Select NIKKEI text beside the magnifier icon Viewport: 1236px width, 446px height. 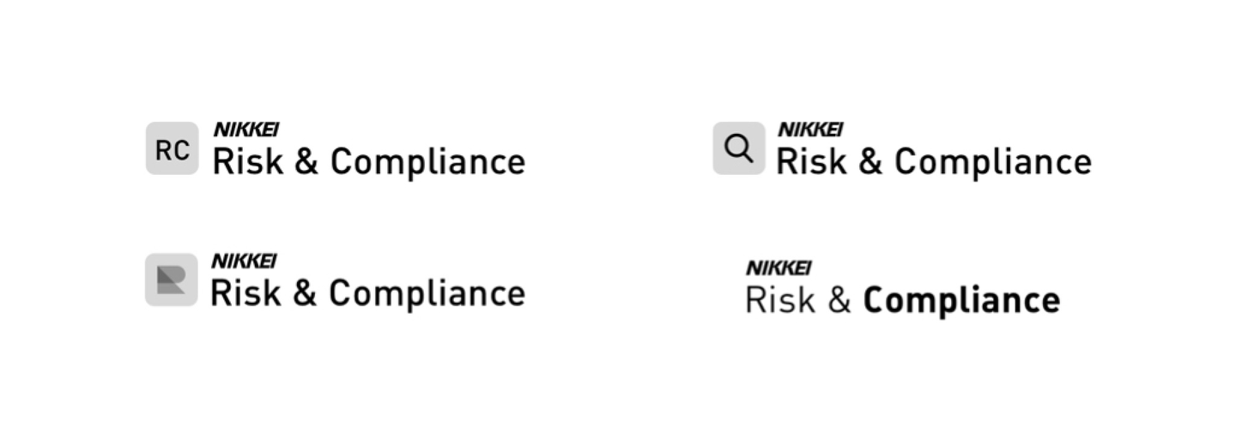point(810,130)
